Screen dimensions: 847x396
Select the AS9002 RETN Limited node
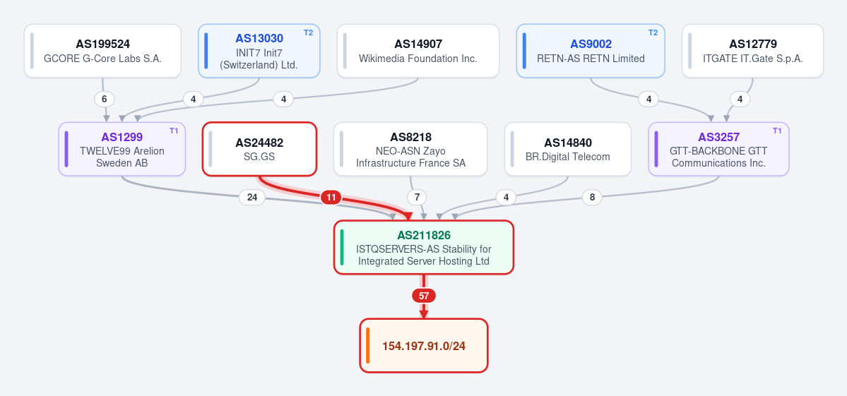[x=591, y=51]
